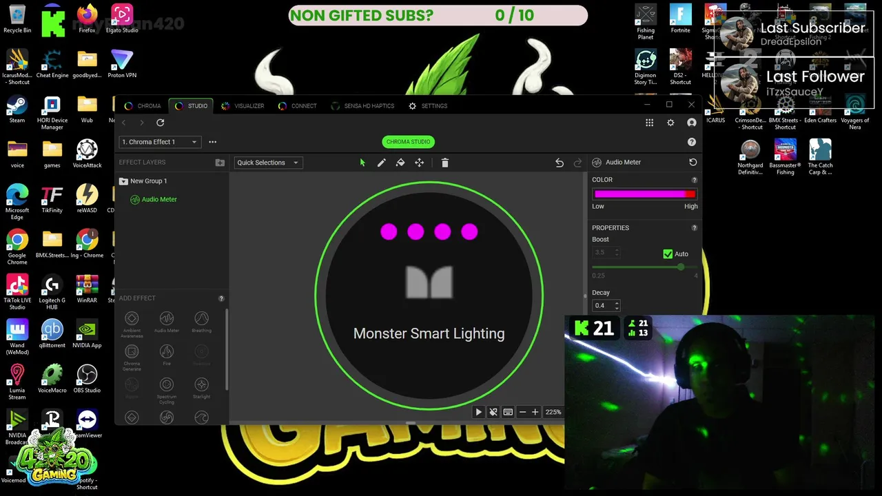Click the Decay value field
Viewport: 882px width, 496px height.
pos(602,305)
